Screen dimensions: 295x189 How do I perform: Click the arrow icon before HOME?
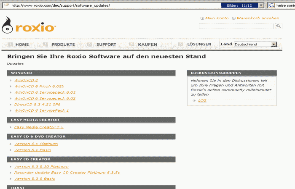(9, 44)
